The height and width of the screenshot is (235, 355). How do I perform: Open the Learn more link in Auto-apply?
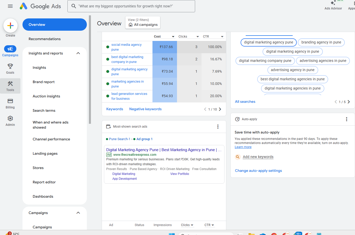coord(243,147)
